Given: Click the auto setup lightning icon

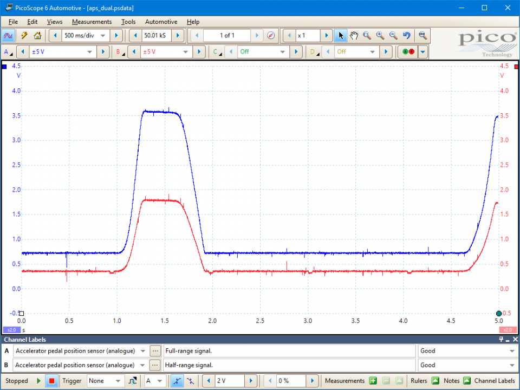Looking at the screenshot, I should [x=24, y=36].
